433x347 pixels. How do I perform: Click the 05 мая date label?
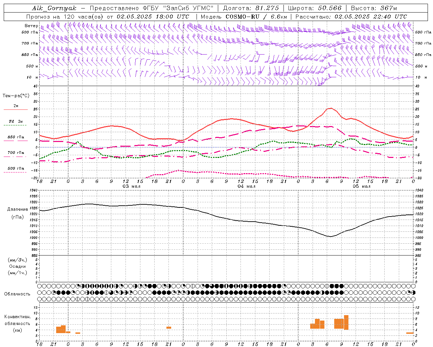tap(361, 186)
